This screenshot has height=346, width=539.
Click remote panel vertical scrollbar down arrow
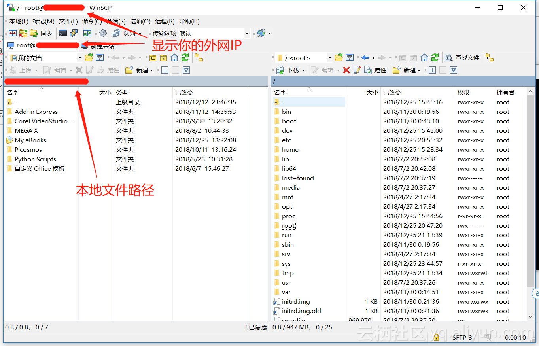(x=531, y=316)
